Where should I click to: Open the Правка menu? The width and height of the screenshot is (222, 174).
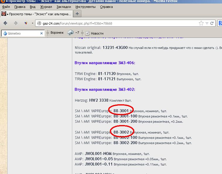20,7
